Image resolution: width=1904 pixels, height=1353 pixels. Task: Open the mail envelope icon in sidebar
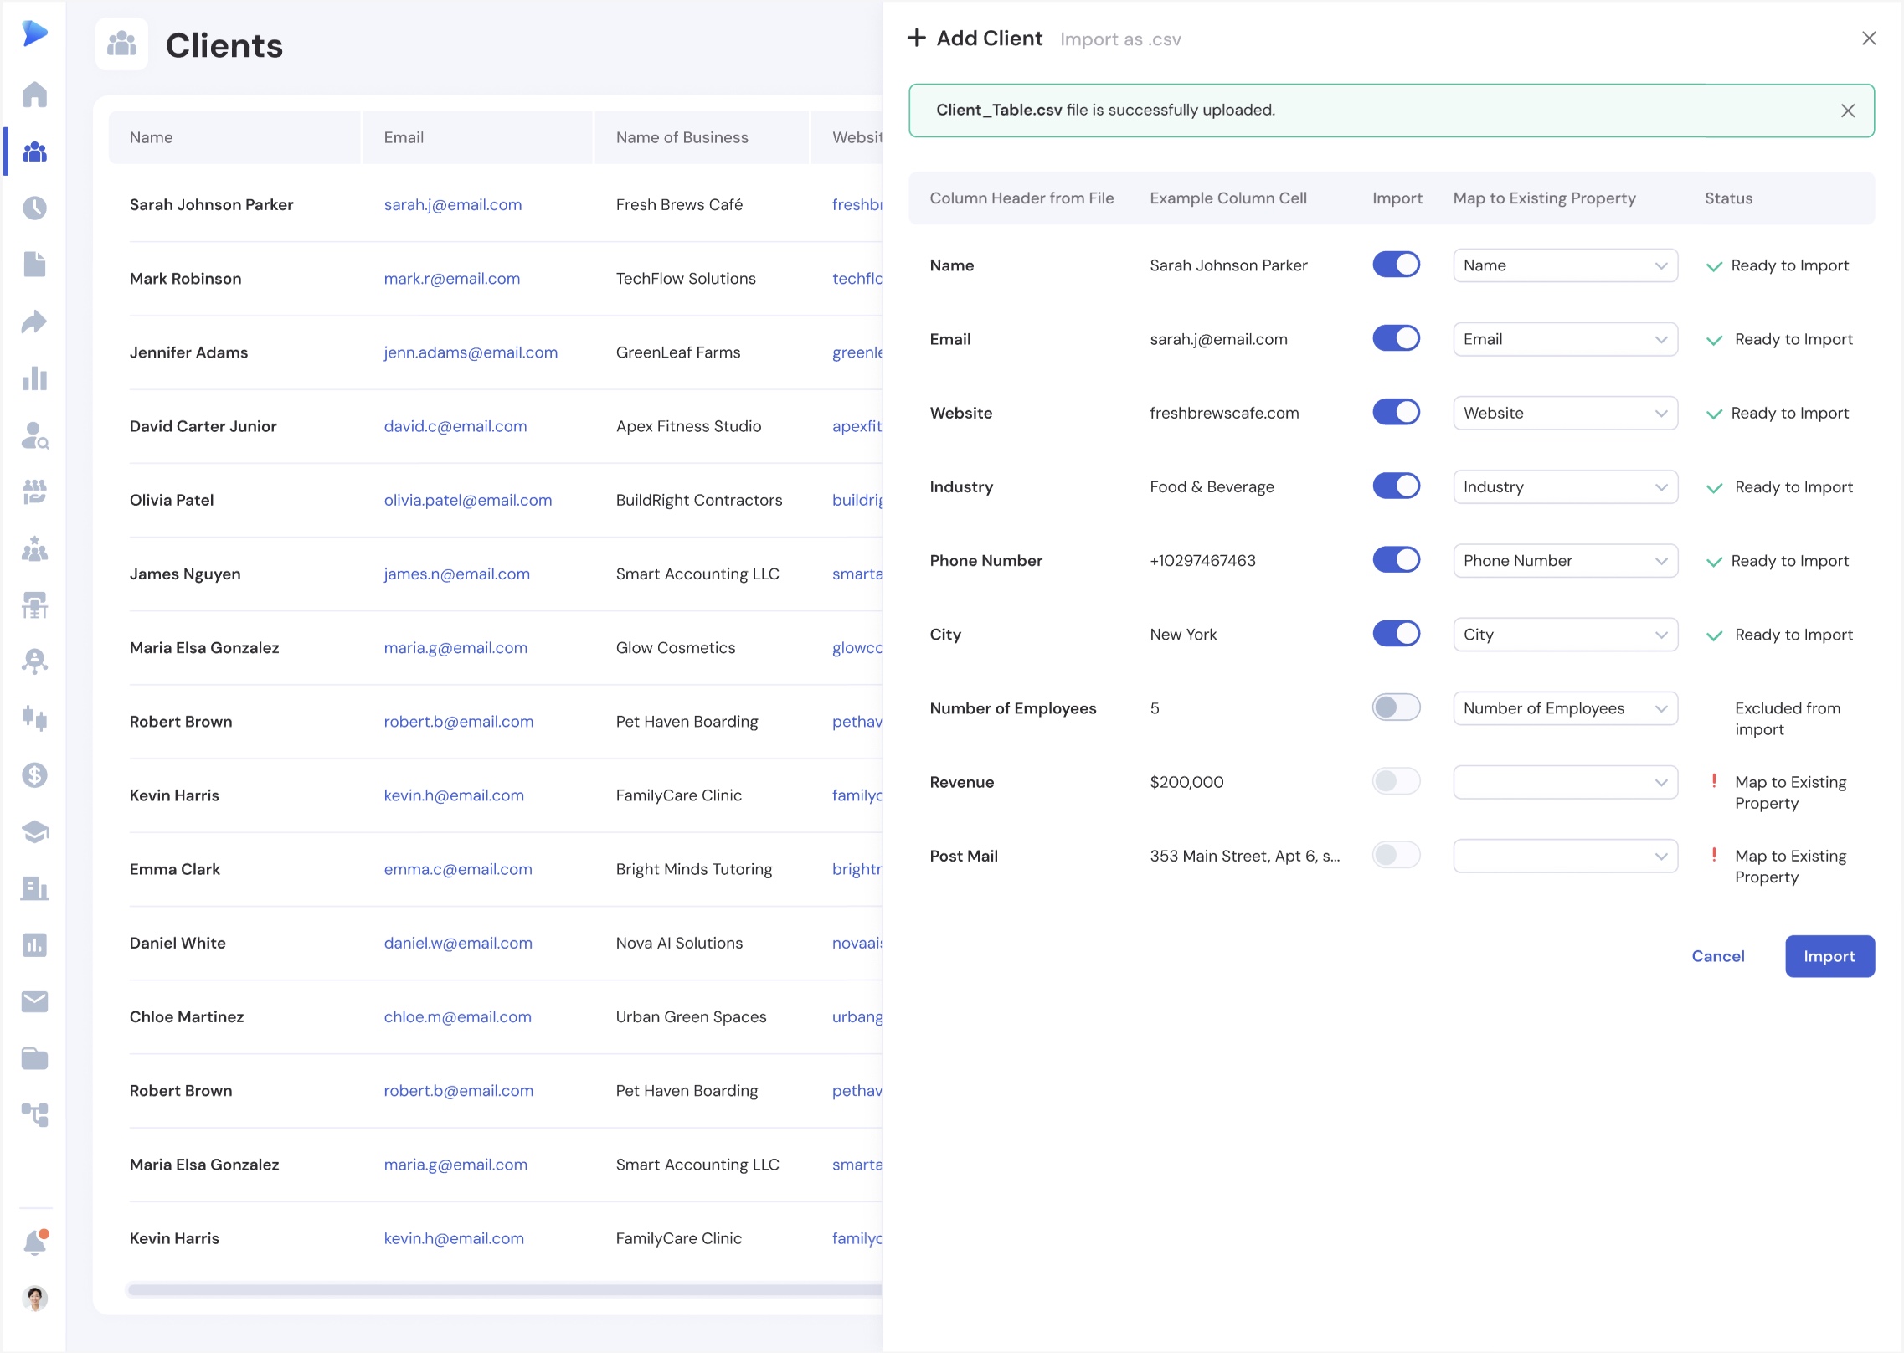tap(34, 1001)
